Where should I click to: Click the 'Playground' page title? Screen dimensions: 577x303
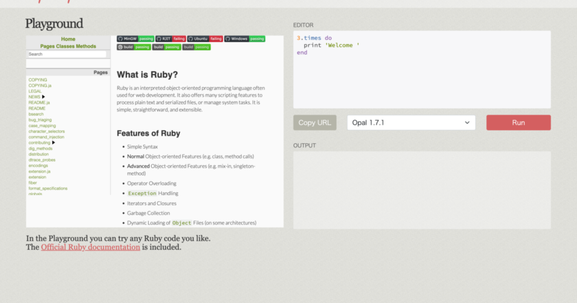[x=54, y=24]
